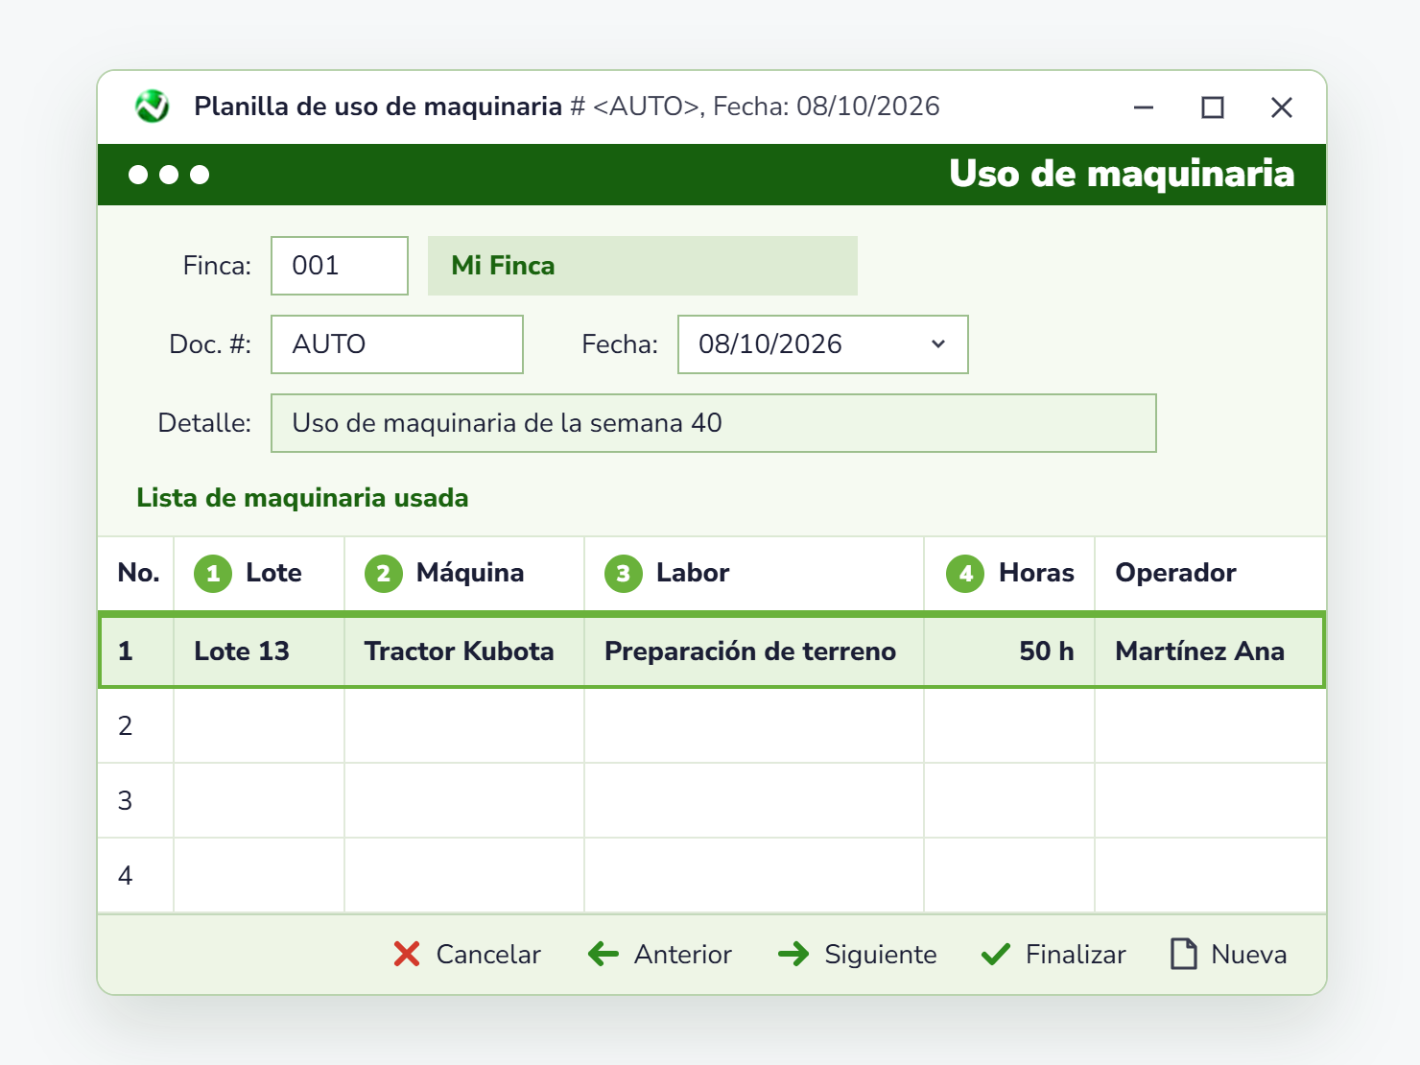The width and height of the screenshot is (1420, 1065).
Task: Click the Detalle text field
Action: 714,423
